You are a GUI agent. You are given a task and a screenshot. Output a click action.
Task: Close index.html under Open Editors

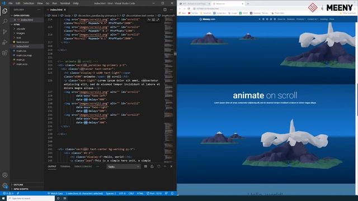pyautogui.click(x=15, y=20)
